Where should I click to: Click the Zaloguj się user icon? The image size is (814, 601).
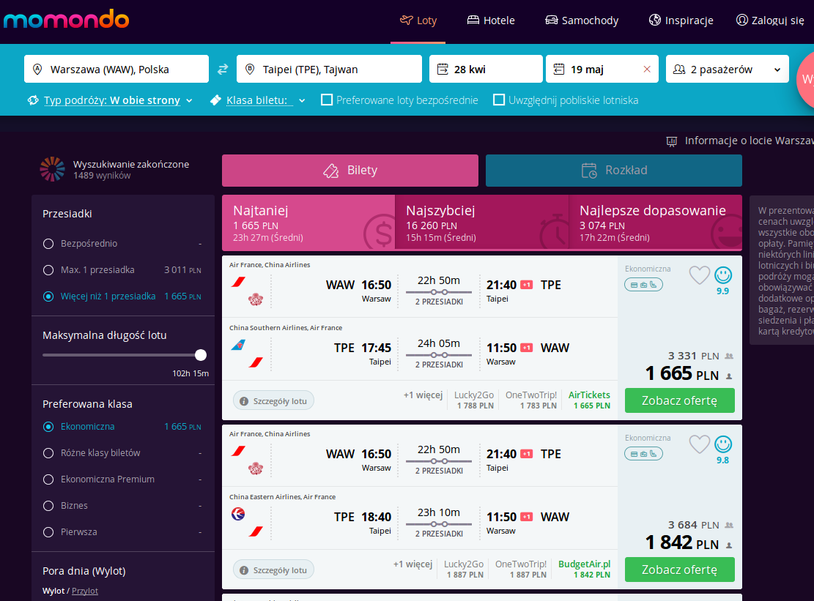tap(742, 20)
